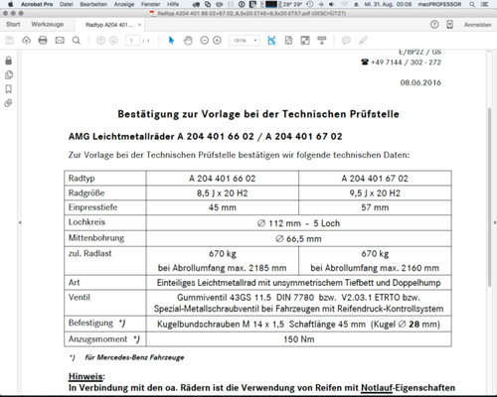Open the Notification Center list icon
The height and width of the screenshot is (397, 497).
pyautogui.click(x=485, y=4)
